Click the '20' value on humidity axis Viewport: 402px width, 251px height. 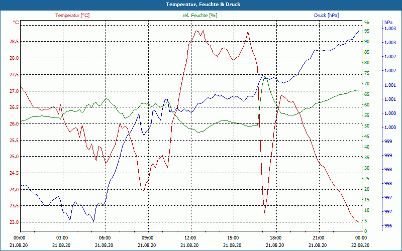[367, 189]
